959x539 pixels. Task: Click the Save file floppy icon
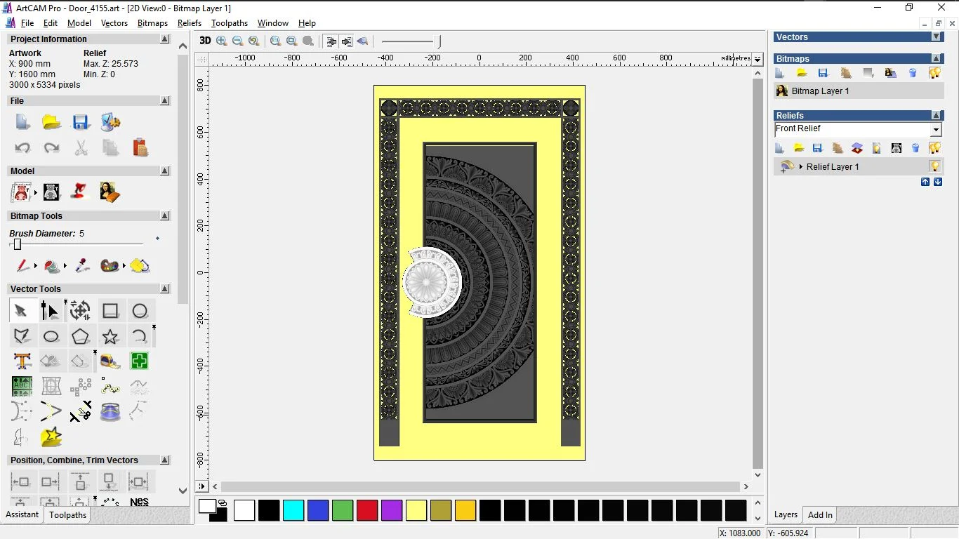point(81,122)
